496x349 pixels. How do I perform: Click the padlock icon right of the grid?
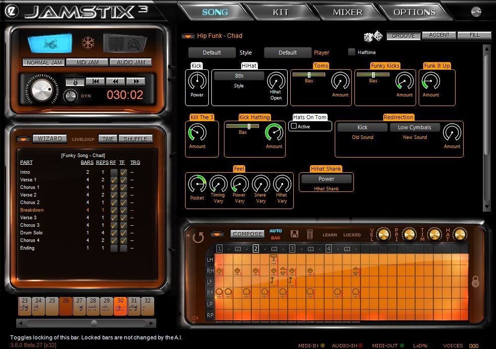point(475,283)
